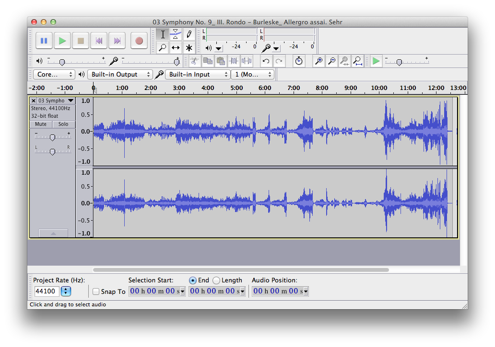Select the Envelope tool
Screen dimensions: 495x347
coord(176,34)
